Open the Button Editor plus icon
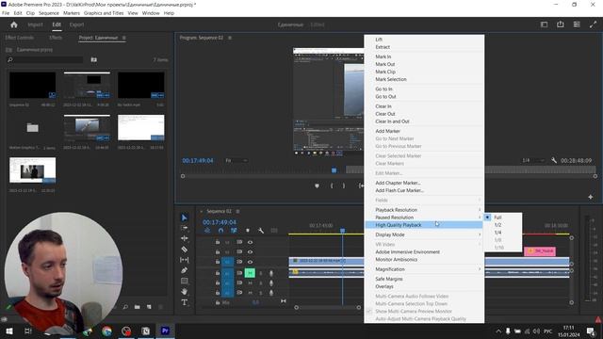The width and height of the screenshot is (603, 339). (x=591, y=197)
